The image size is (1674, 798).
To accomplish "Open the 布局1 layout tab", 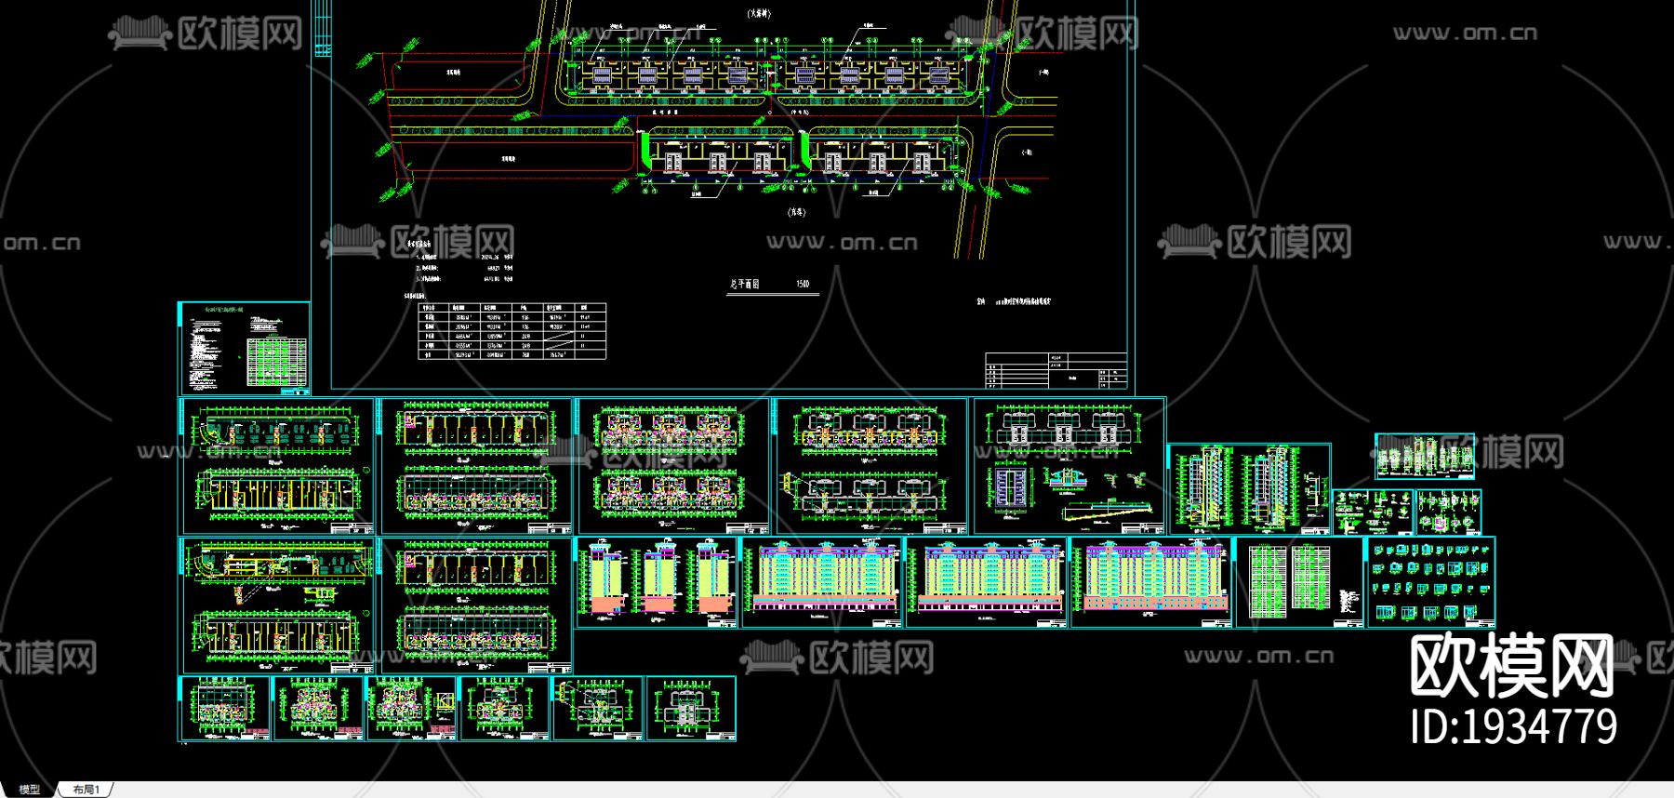I will 85,790.
